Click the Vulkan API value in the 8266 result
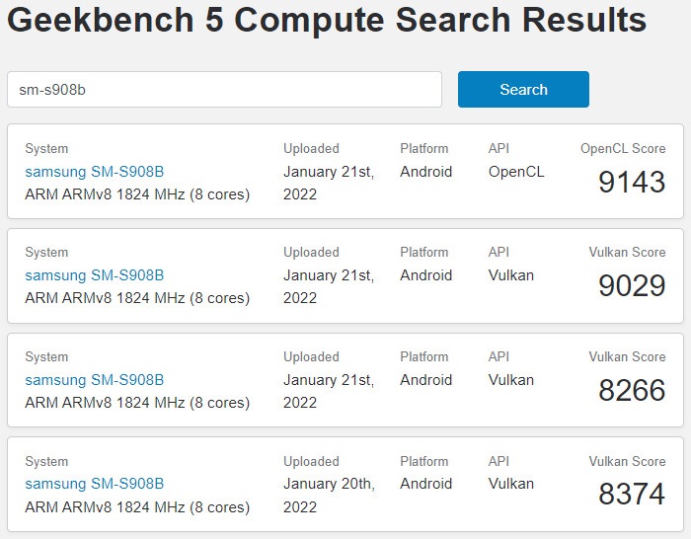Image resolution: width=691 pixels, height=539 pixels. coord(510,380)
